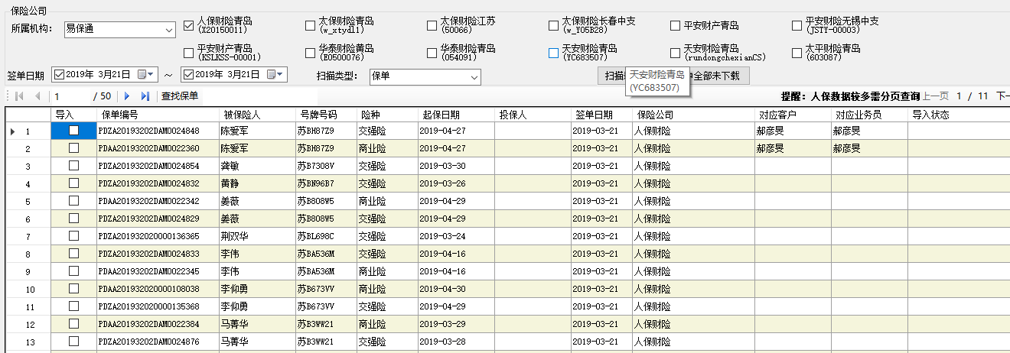
Task: Go to the previous record page arrow
Action: [x=37, y=96]
